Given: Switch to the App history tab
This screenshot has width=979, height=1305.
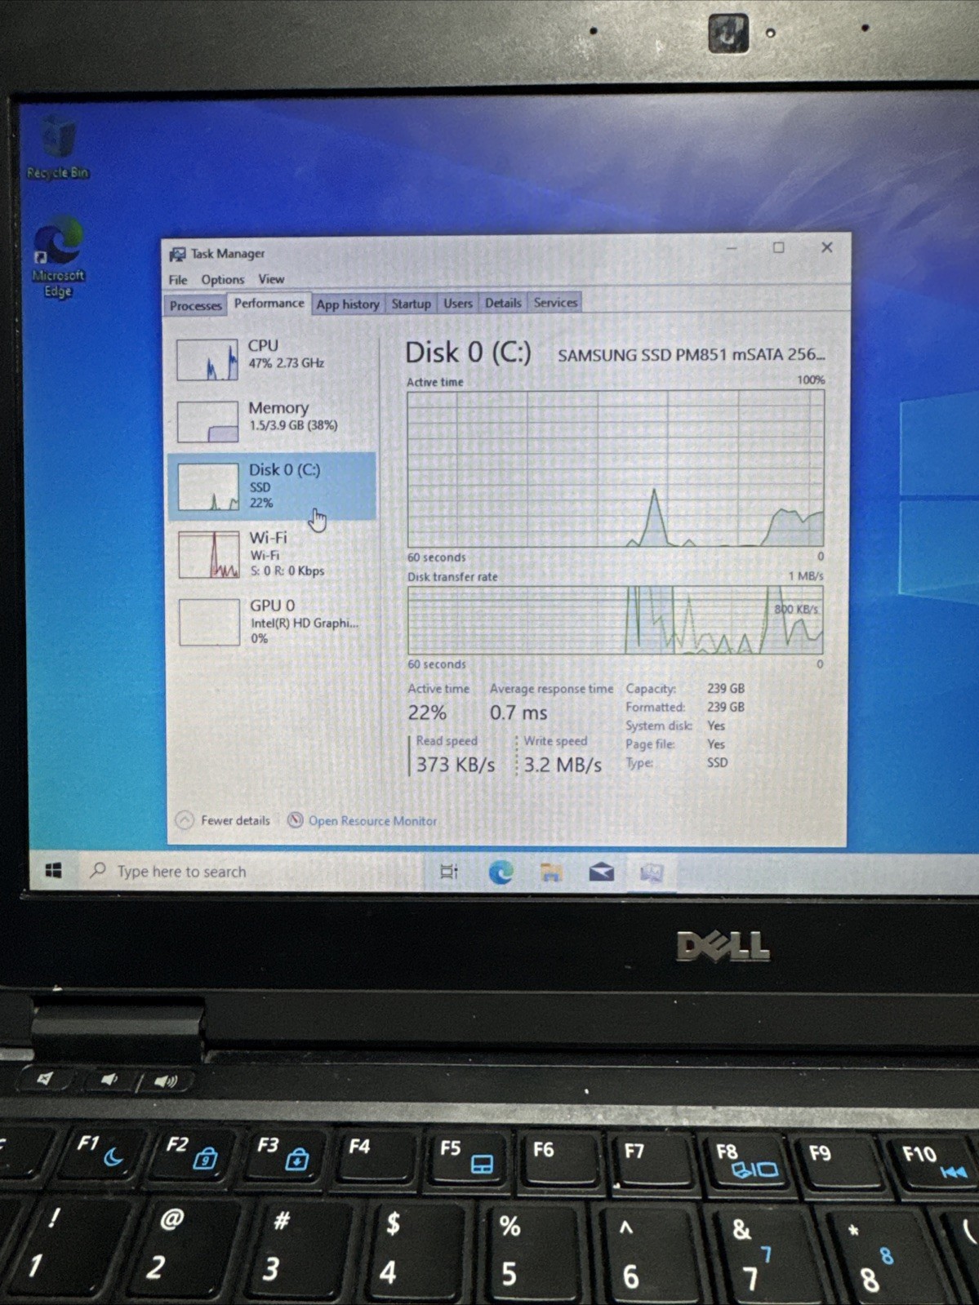Looking at the screenshot, I should click(x=348, y=304).
